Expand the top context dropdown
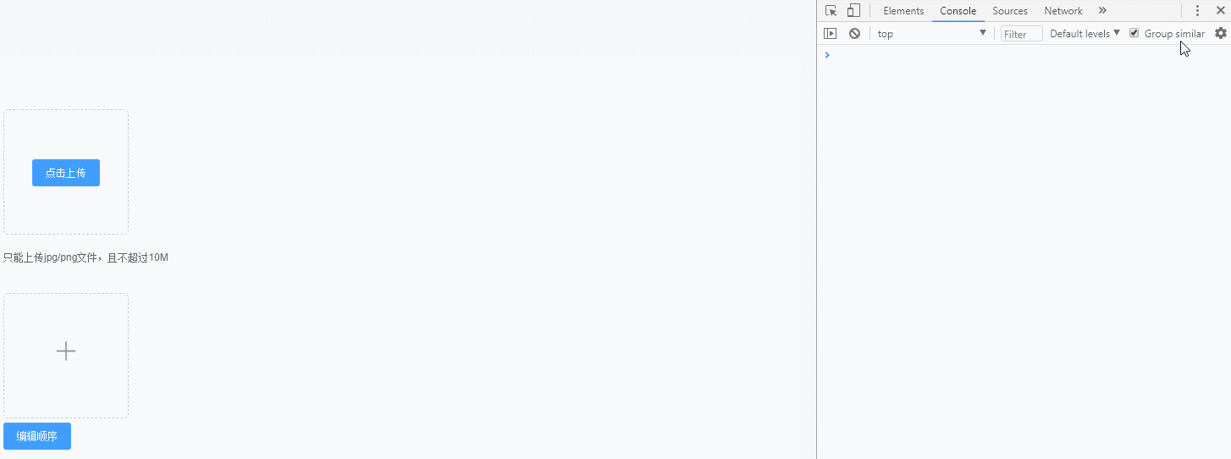Image resolution: width=1231 pixels, height=459 pixels. click(932, 34)
